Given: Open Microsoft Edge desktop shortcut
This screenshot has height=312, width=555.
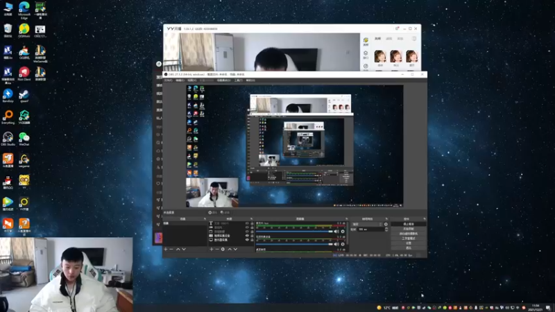Looking at the screenshot, I should pos(24,10).
